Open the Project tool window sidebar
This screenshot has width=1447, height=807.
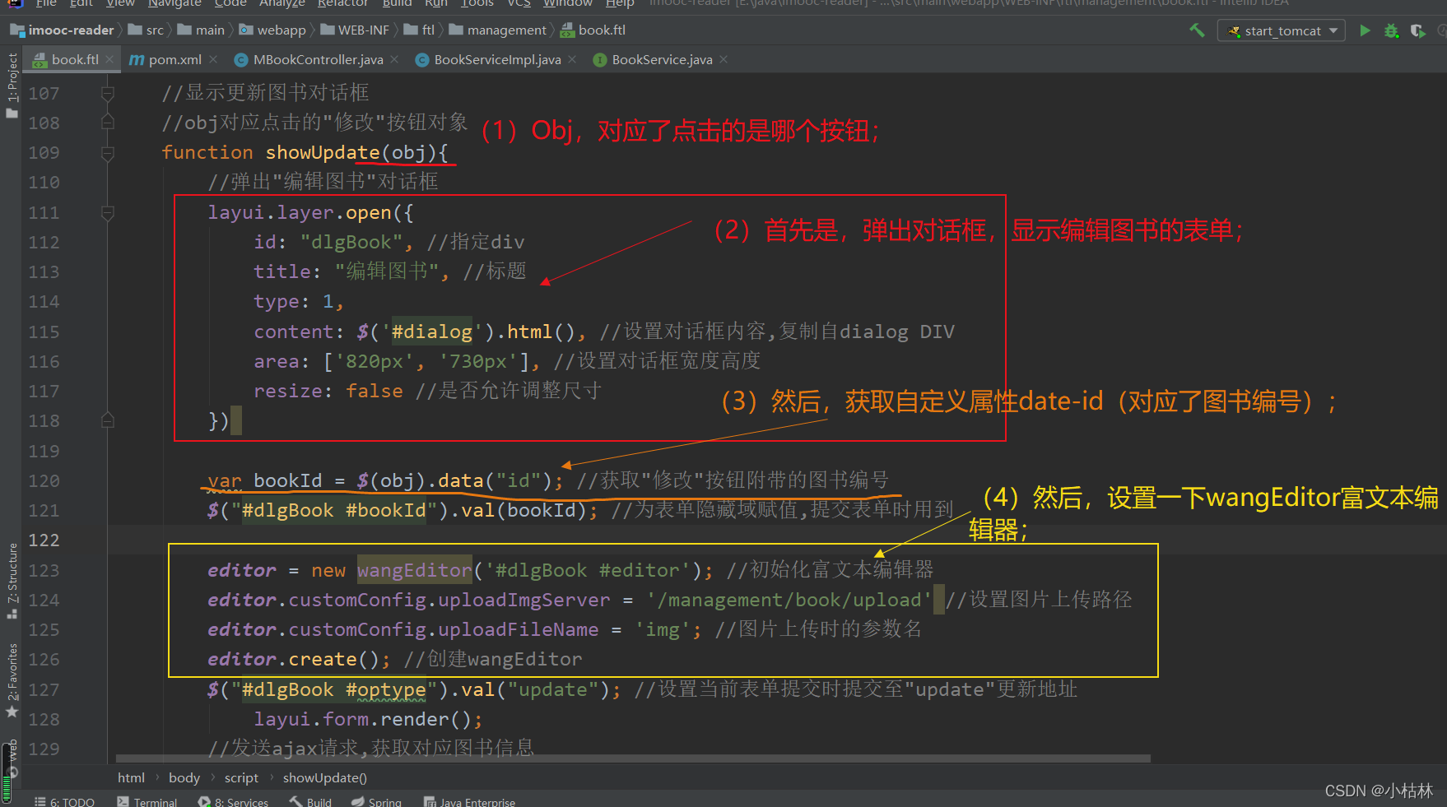click(12, 85)
